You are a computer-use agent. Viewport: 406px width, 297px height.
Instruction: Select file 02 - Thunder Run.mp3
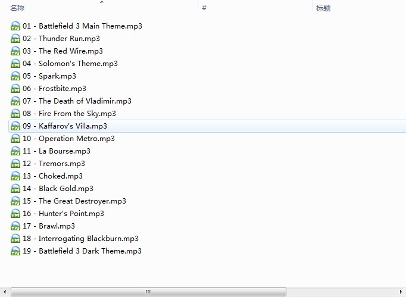pos(61,39)
